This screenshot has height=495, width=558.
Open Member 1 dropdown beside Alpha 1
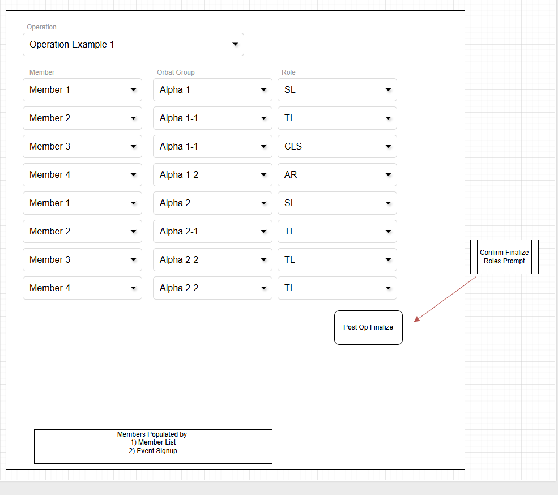tap(82, 90)
